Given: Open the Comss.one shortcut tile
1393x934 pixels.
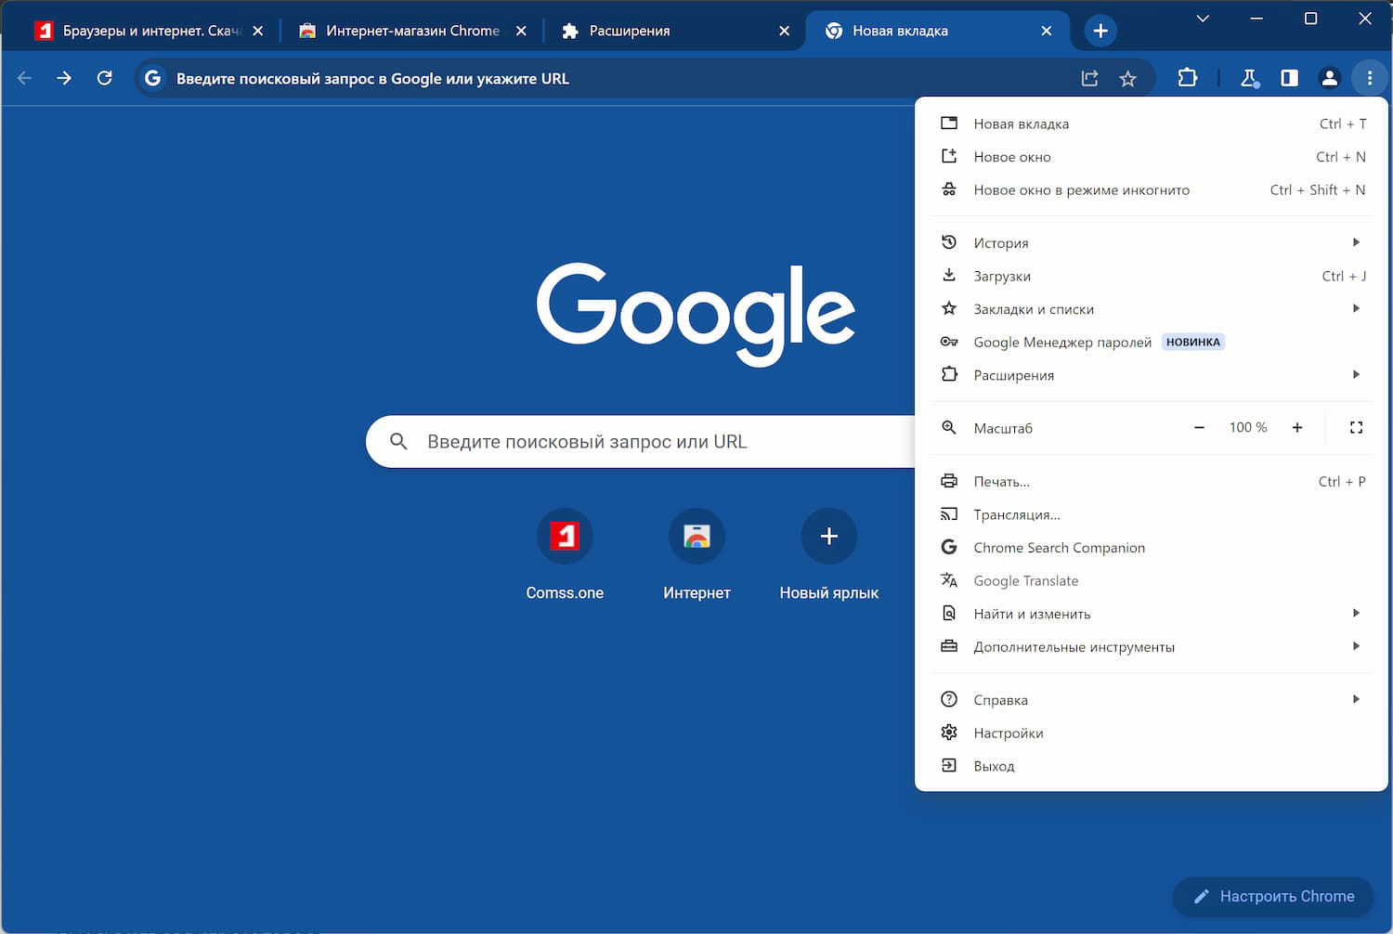Looking at the screenshot, I should pyautogui.click(x=565, y=537).
